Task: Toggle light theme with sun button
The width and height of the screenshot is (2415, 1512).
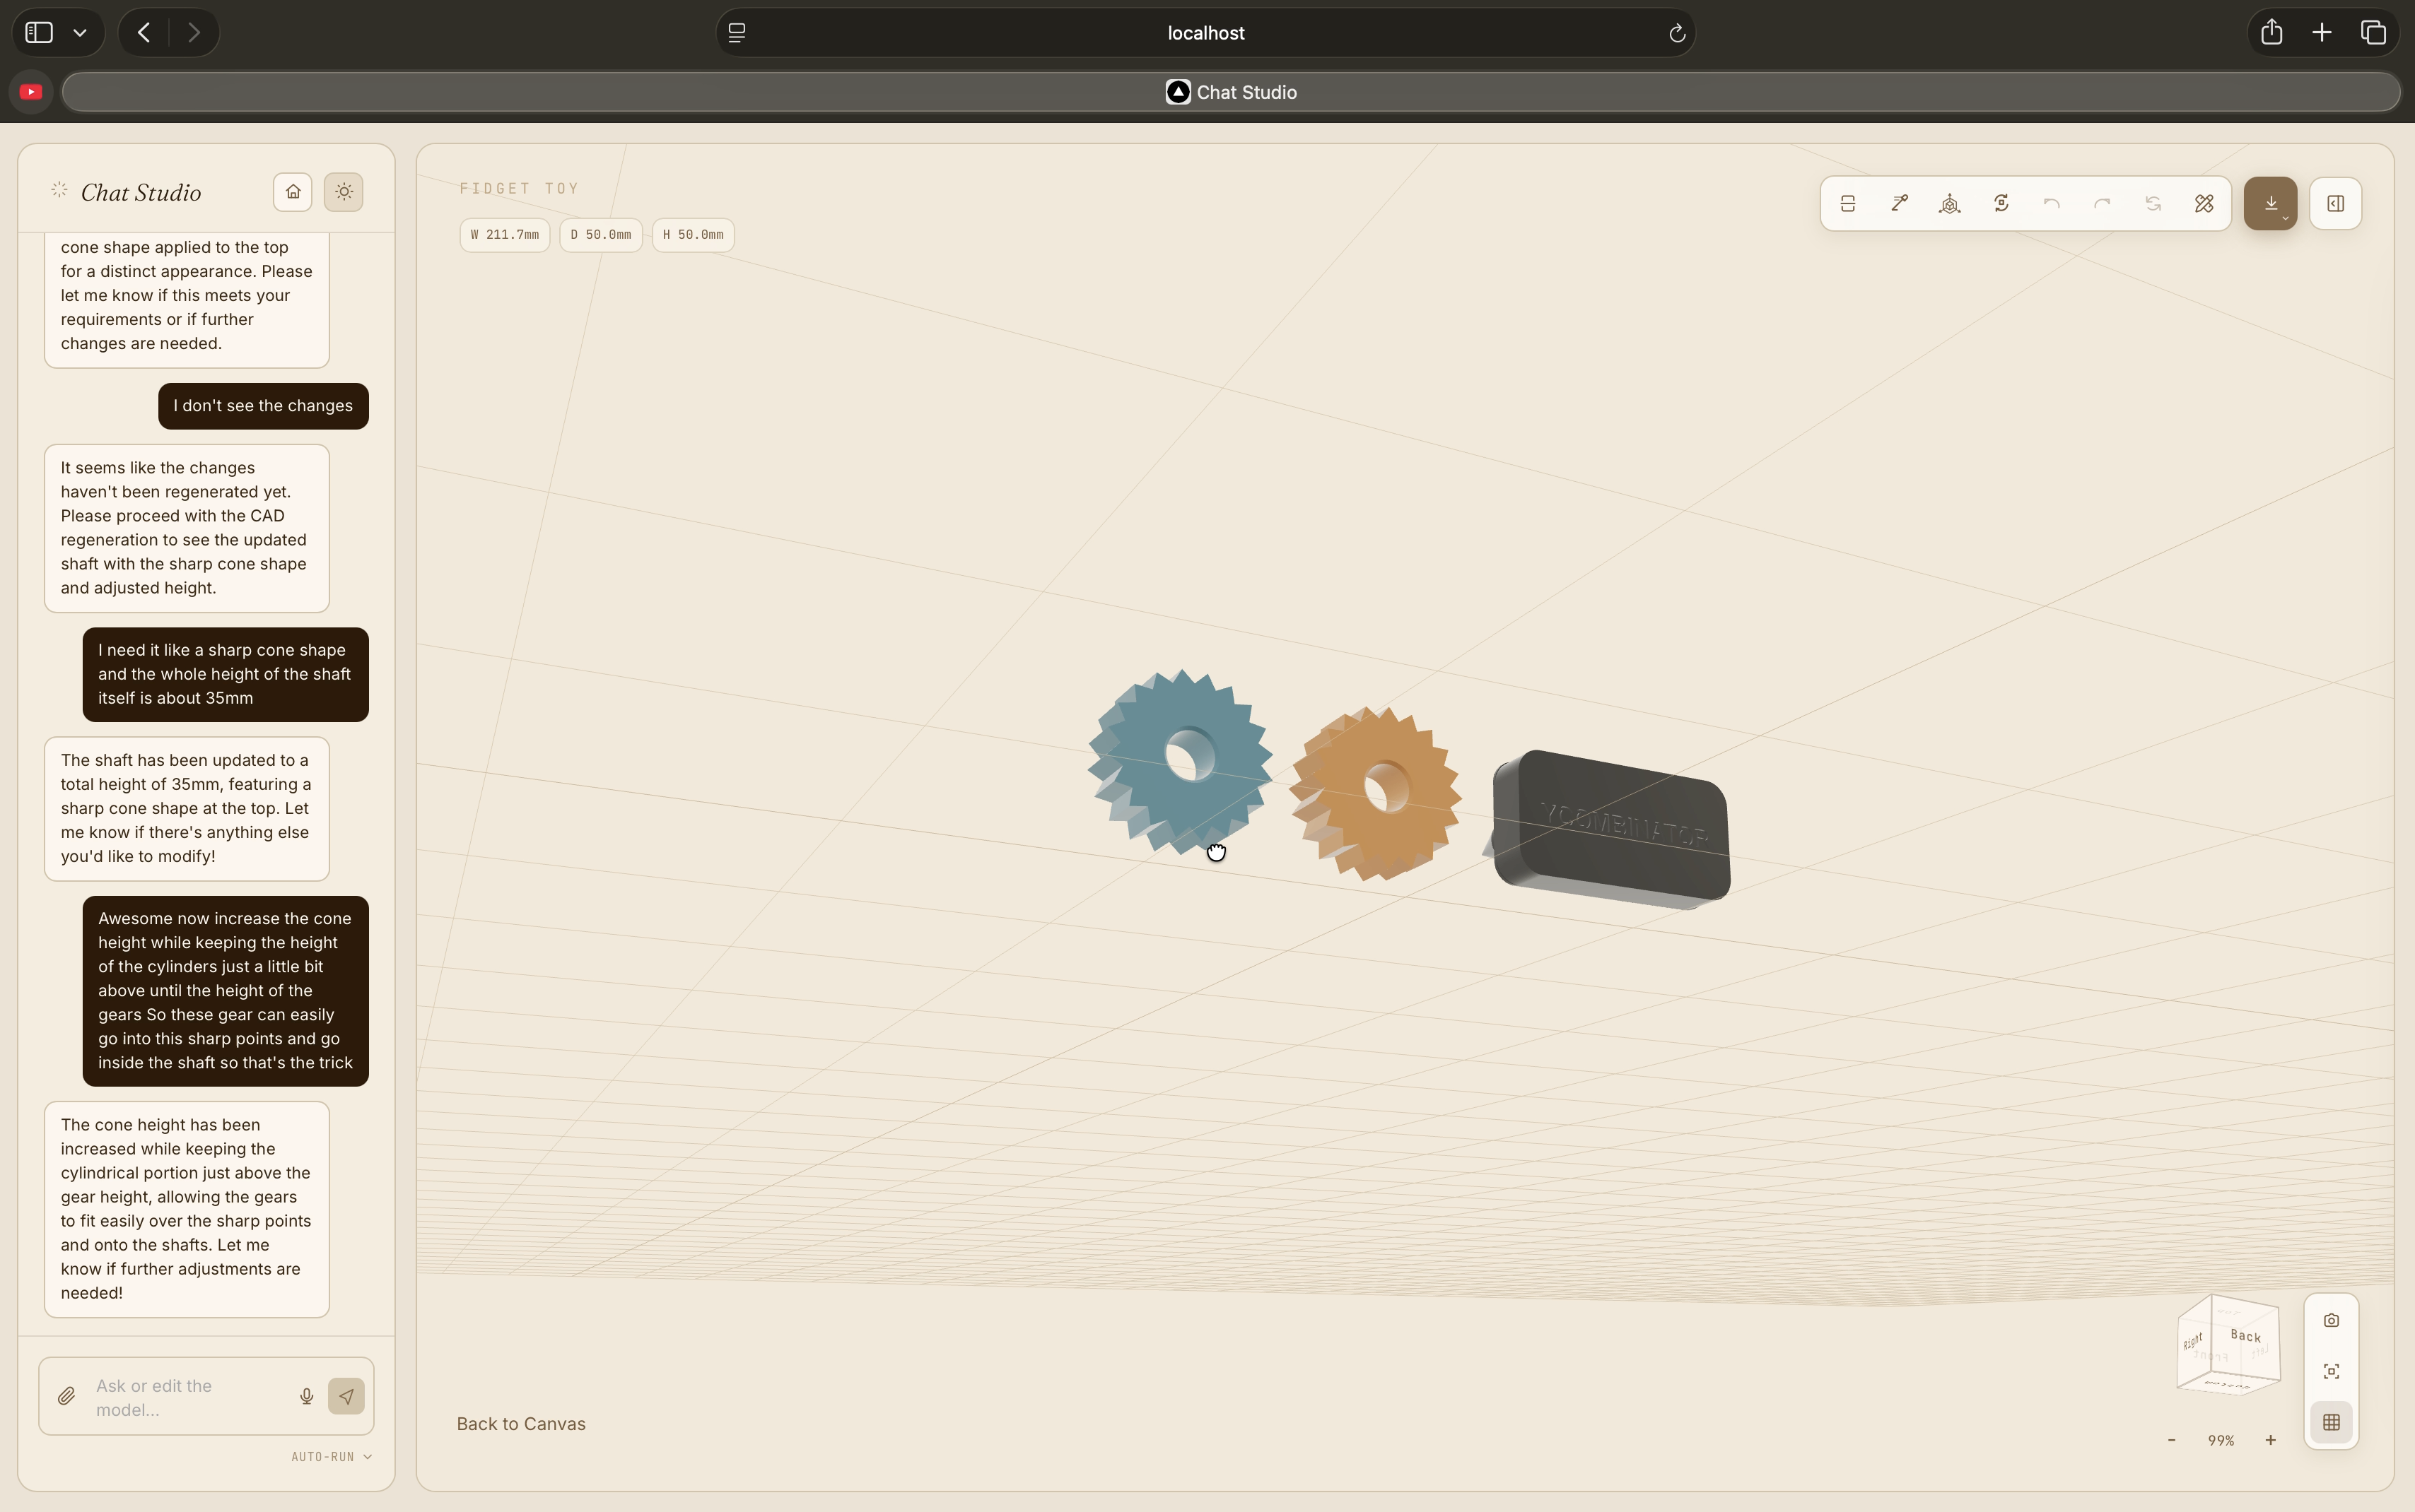Action: coord(343,192)
